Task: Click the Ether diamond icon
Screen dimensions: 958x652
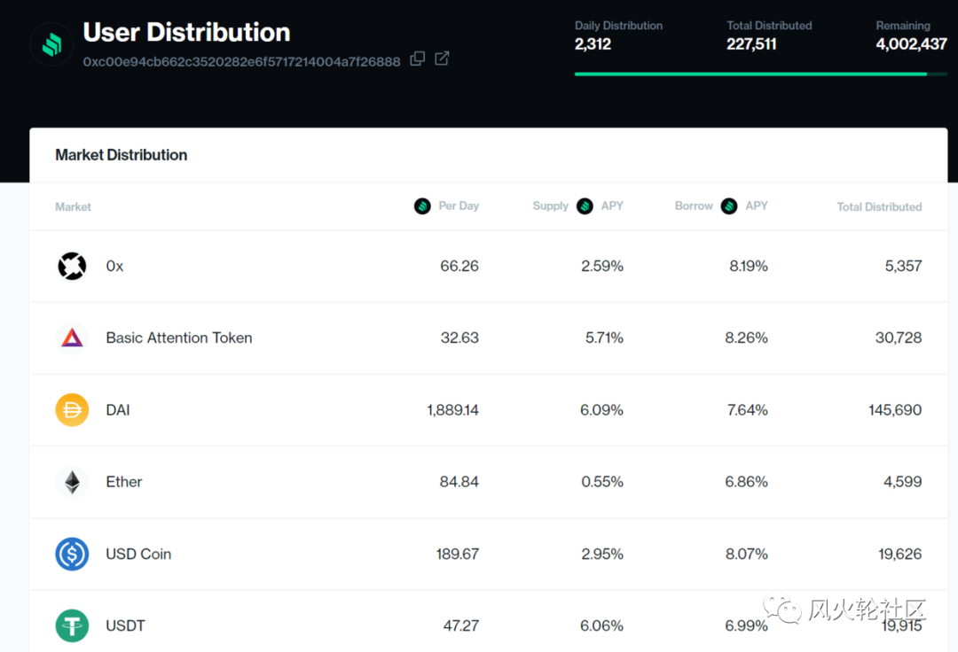Action: [72, 482]
